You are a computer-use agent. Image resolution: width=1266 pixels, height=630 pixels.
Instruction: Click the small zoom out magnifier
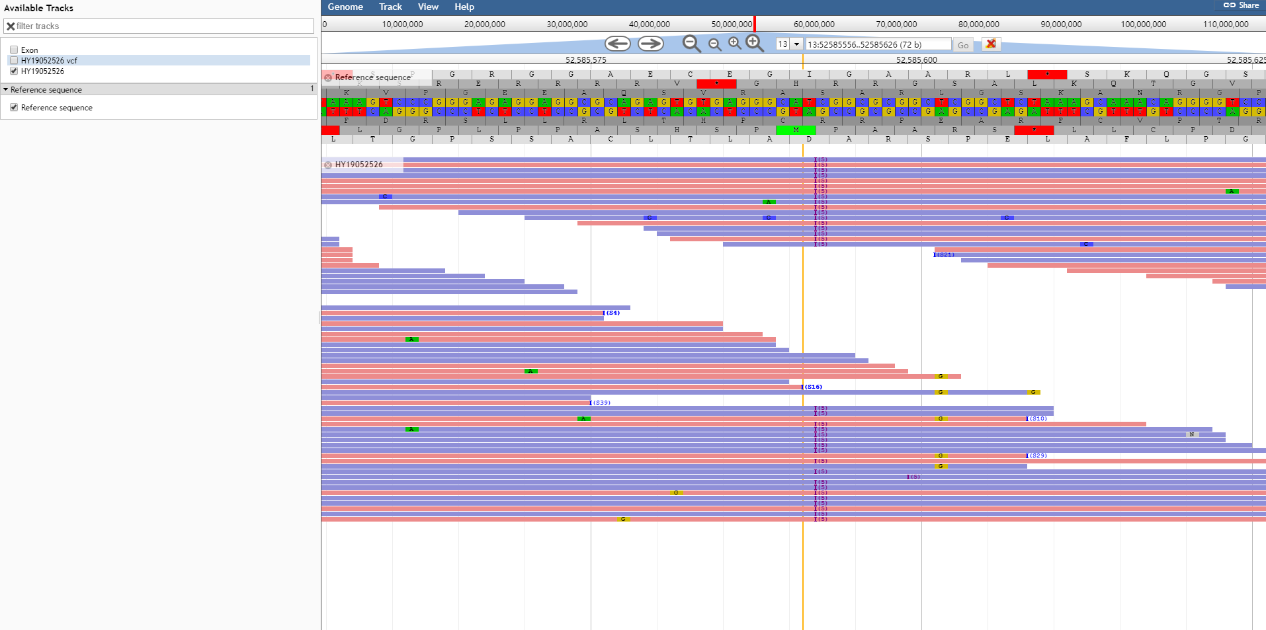click(x=715, y=44)
